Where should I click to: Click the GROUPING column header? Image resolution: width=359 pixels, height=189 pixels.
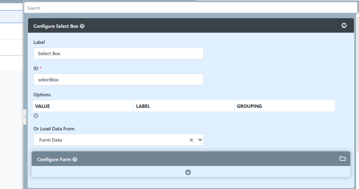point(285,106)
